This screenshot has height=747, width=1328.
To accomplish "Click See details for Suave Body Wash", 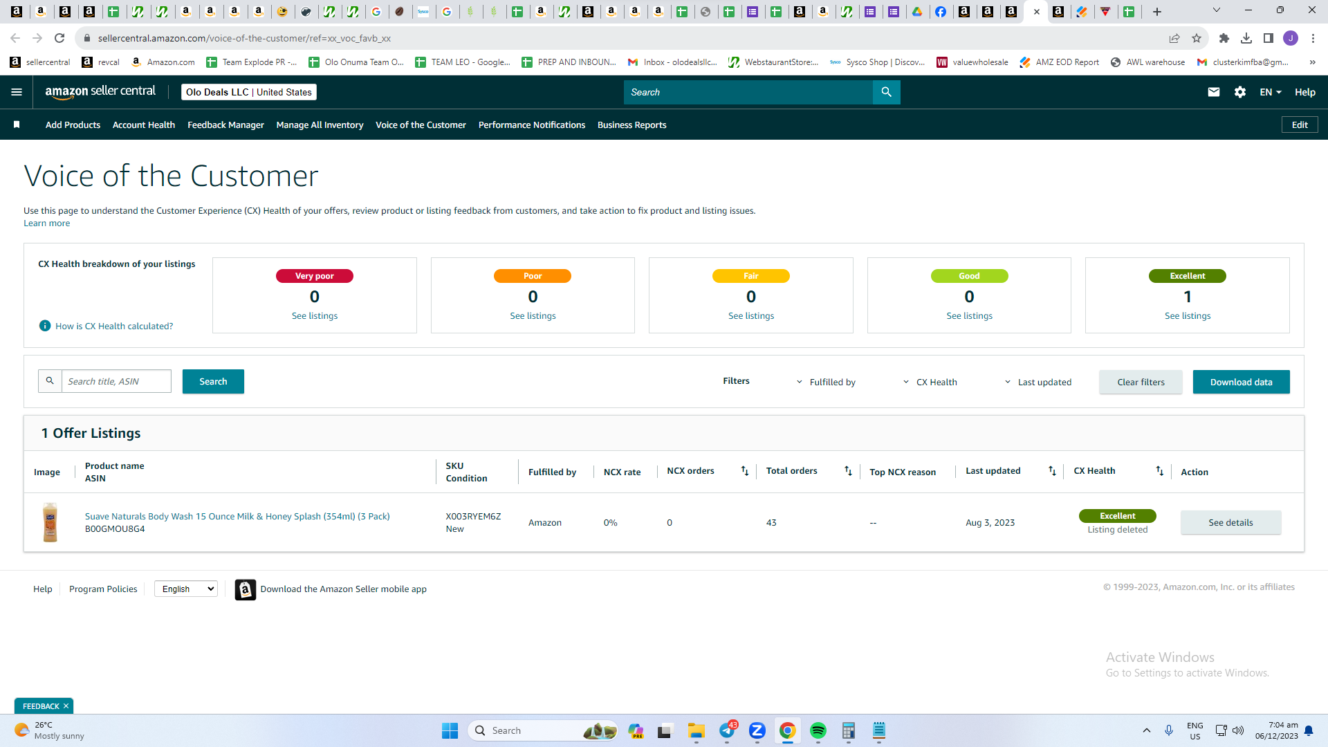I will 1230,522.
